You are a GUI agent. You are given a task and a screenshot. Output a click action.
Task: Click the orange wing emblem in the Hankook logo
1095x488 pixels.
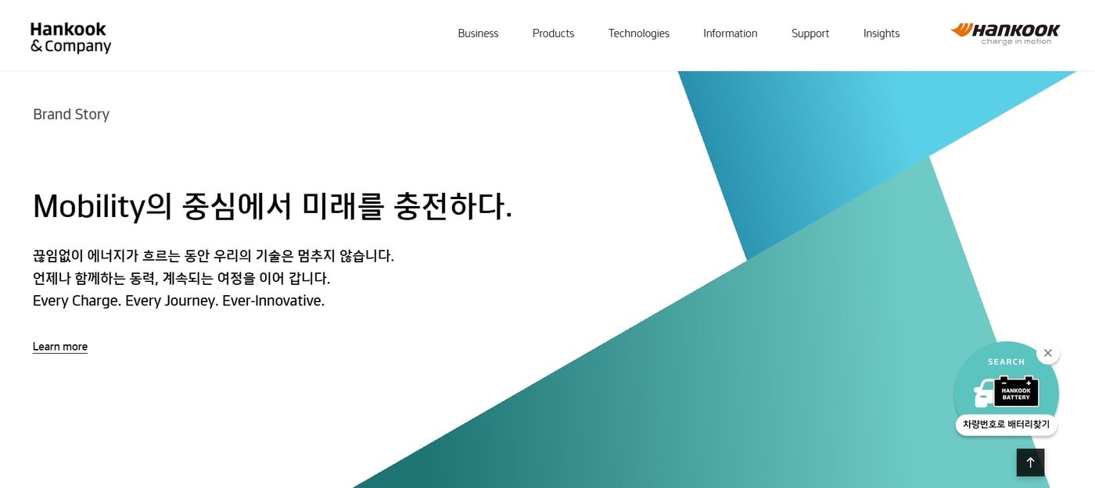pos(960,30)
